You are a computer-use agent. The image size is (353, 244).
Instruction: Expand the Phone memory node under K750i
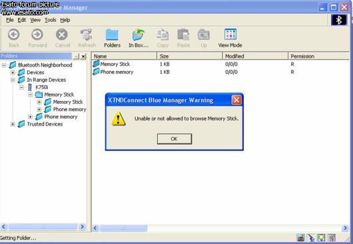pos(31,117)
